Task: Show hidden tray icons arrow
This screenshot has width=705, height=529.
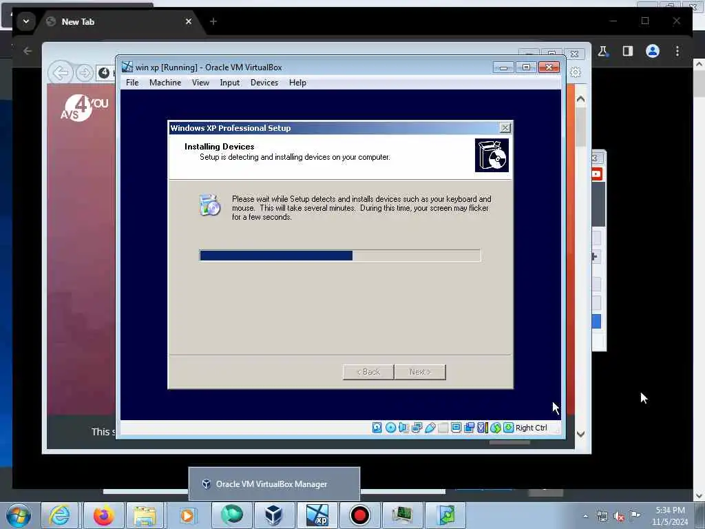Action: (585, 516)
